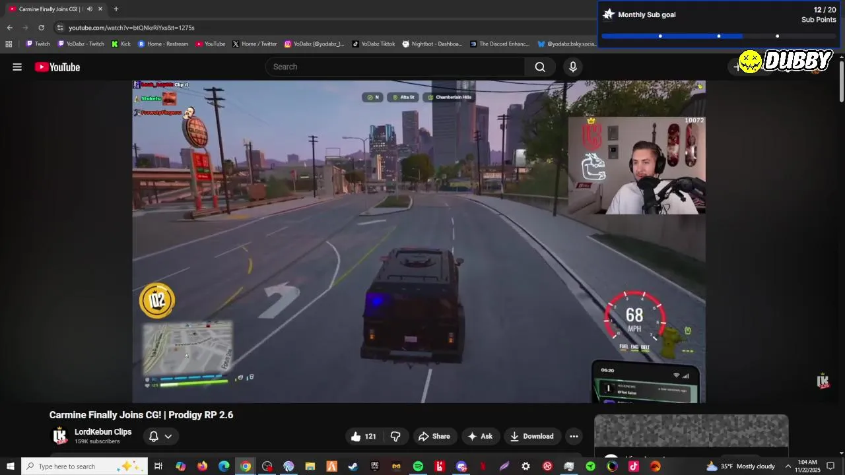
Task: Click the Windows Start button
Action: (10, 466)
